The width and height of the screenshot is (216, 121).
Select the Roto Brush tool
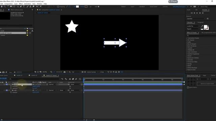pyautogui.click(x=37, y=7)
